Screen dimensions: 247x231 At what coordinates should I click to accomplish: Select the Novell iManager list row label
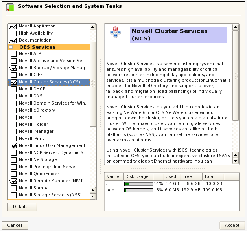[36, 131]
